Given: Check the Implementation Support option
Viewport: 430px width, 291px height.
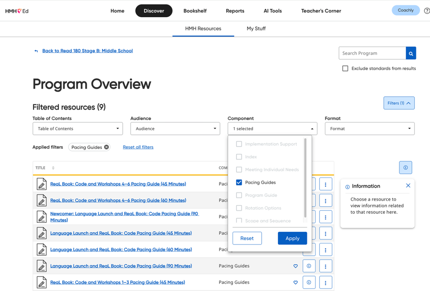Looking at the screenshot, I should click(239, 144).
